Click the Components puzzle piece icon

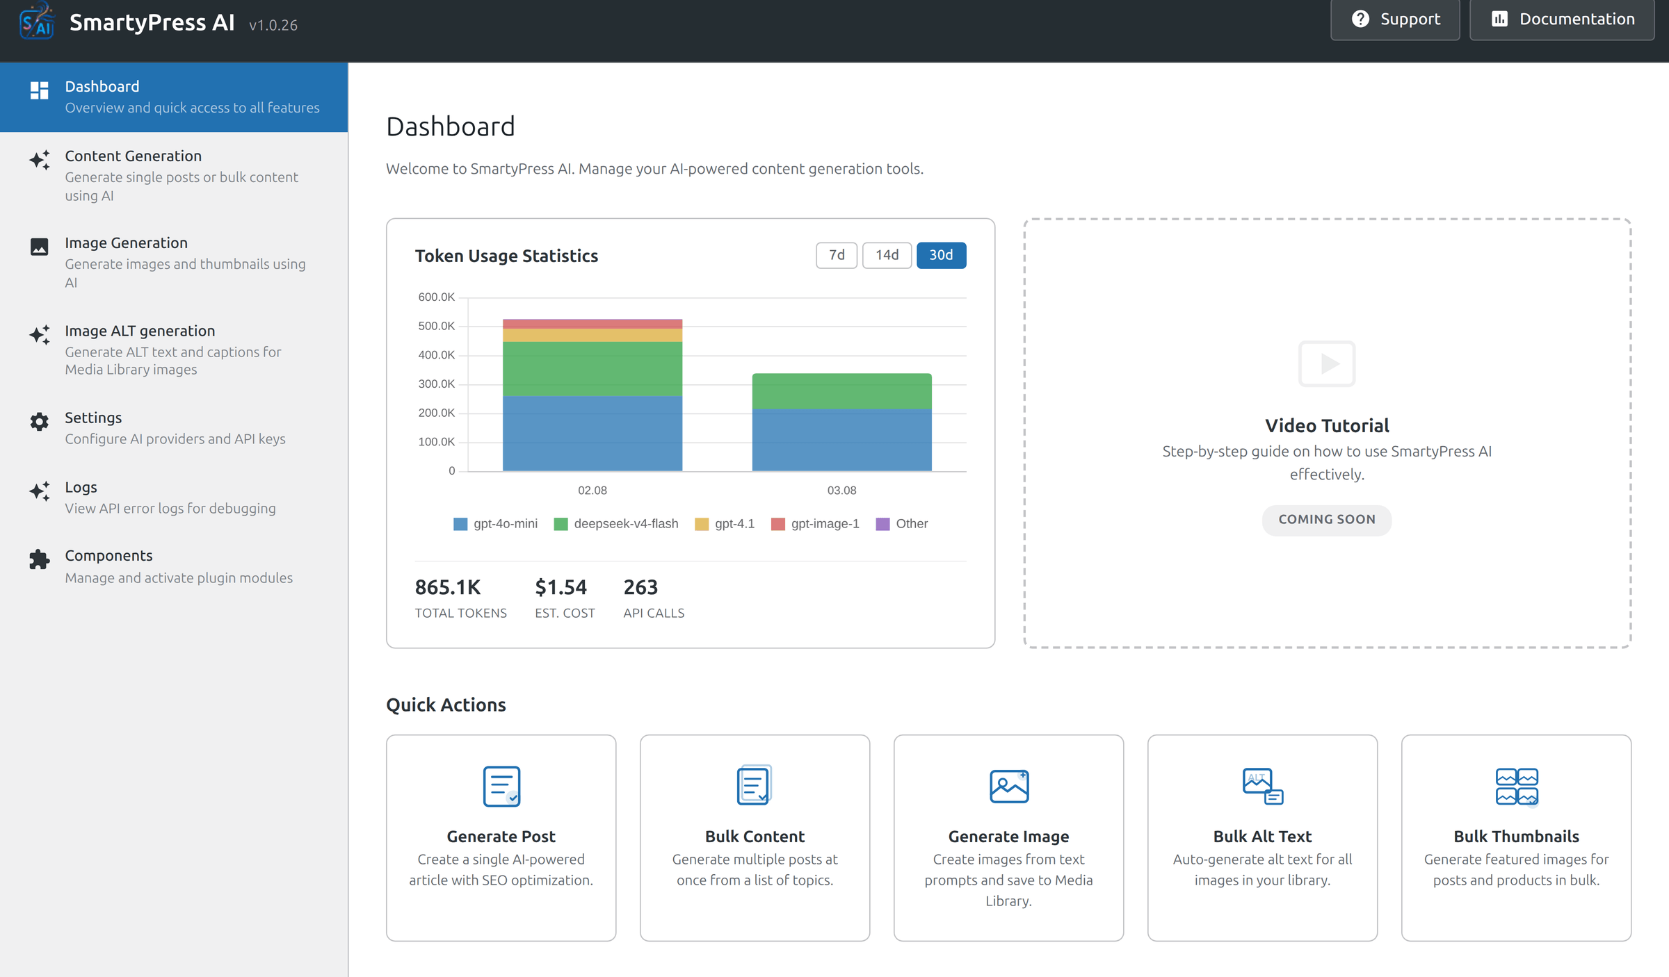(x=40, y=559)
